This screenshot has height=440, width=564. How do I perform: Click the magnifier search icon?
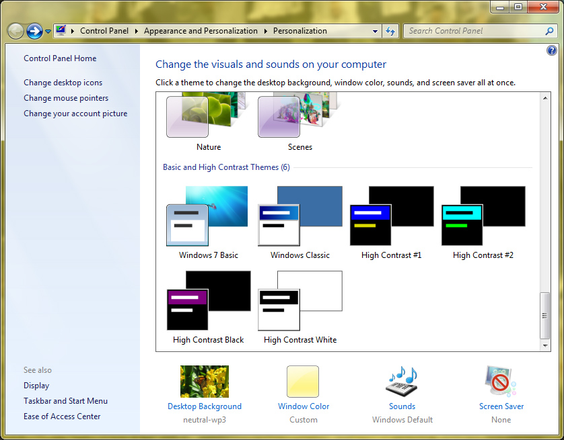pyautogui.click(x=549, y=31)
